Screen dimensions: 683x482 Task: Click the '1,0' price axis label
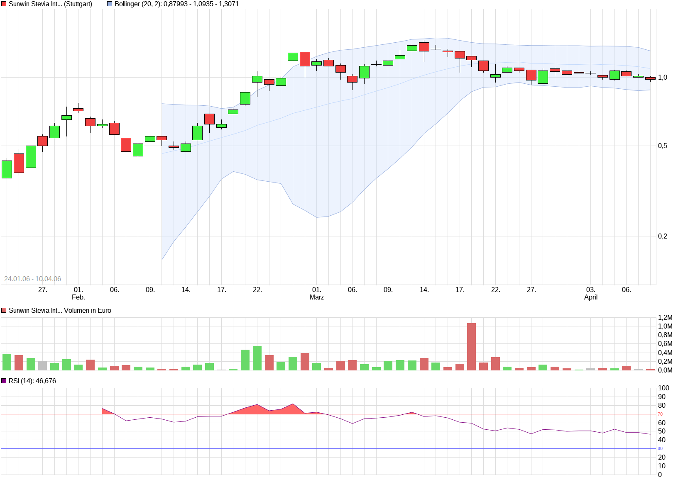click(x=663, y=78)
